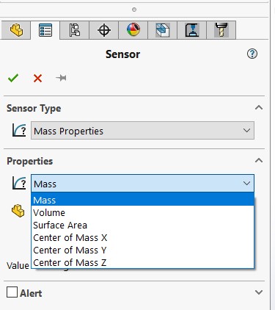Expand the Alert section chevron
The height and width of the screenshot is (310, 275).
pyautogui.click(x=259, y=292)
